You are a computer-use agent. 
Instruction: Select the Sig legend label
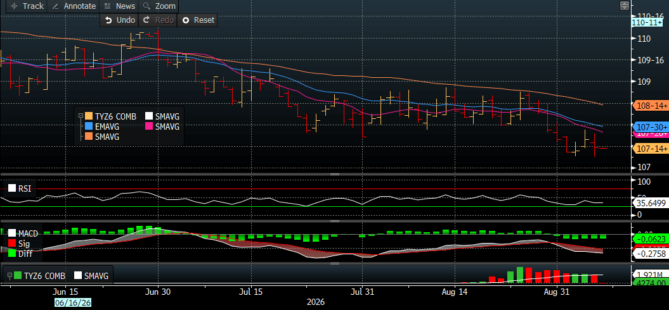pyautogui.click(x=24, y=243)
